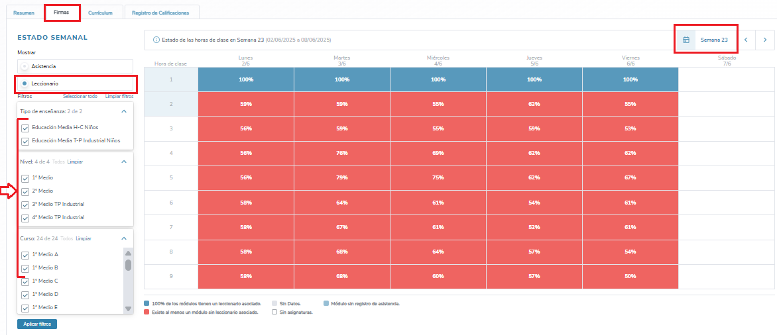Click Limpiar in the Curso section
The image size is (777, 335).
coord(84,238)
